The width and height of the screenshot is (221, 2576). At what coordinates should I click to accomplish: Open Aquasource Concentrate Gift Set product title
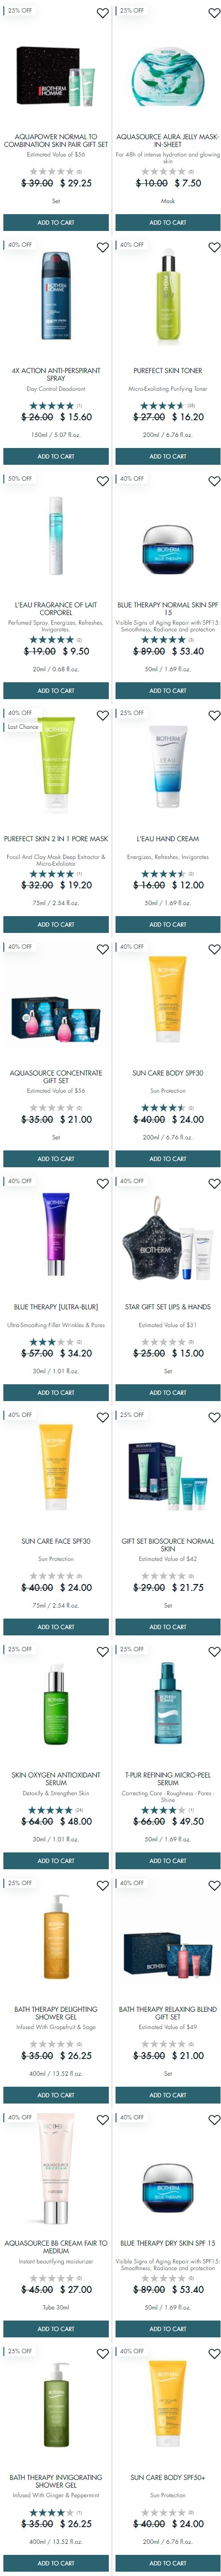56,1076
